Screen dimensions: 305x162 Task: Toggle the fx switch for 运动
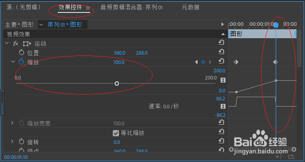pyautogui.click(x=16, y=43)
